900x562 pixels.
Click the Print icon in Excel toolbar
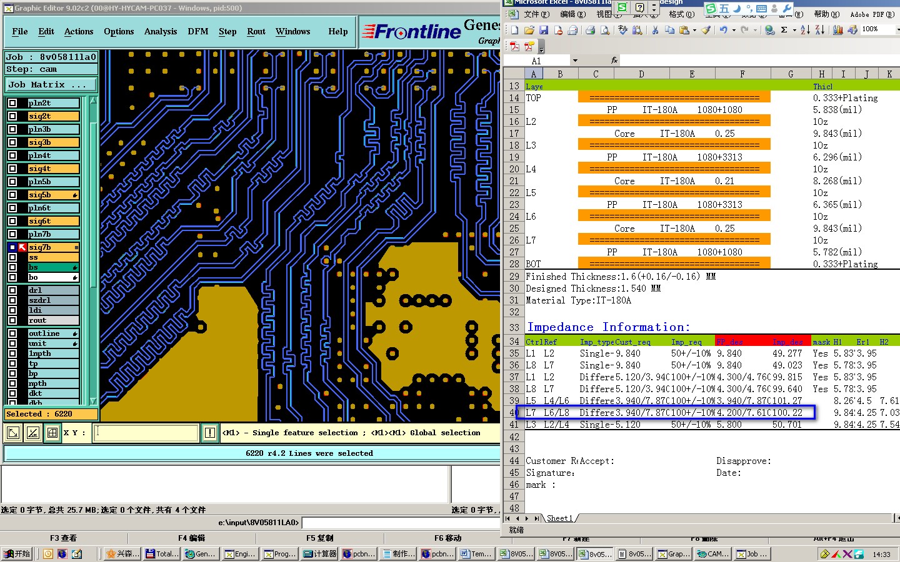[x=590, y=30]
